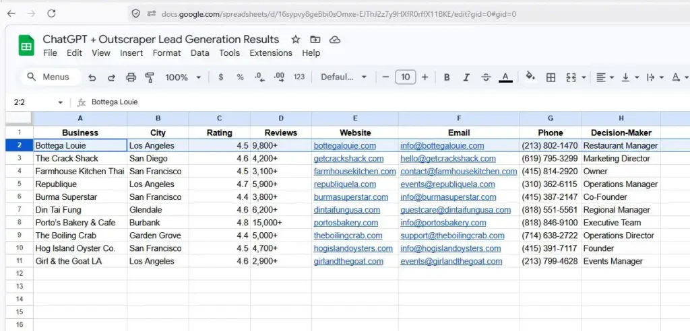
Task: Click the undo arrow in toolbar
Action: point(92,77)
